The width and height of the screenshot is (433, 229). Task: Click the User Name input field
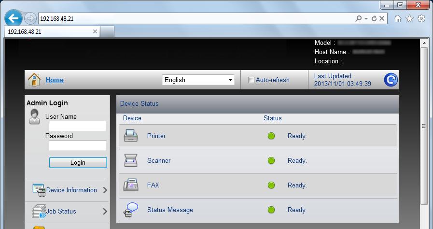pos(78,126)
